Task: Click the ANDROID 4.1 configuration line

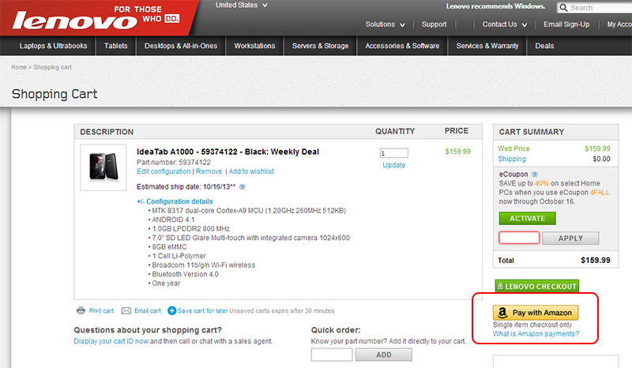Action: coord(173,220)
